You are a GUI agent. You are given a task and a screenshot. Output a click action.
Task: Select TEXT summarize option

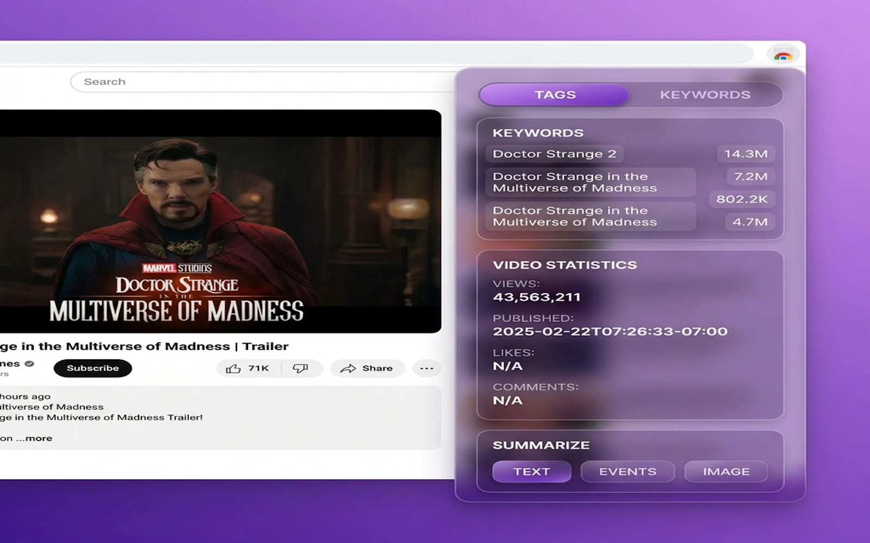(x=532, y=472)
